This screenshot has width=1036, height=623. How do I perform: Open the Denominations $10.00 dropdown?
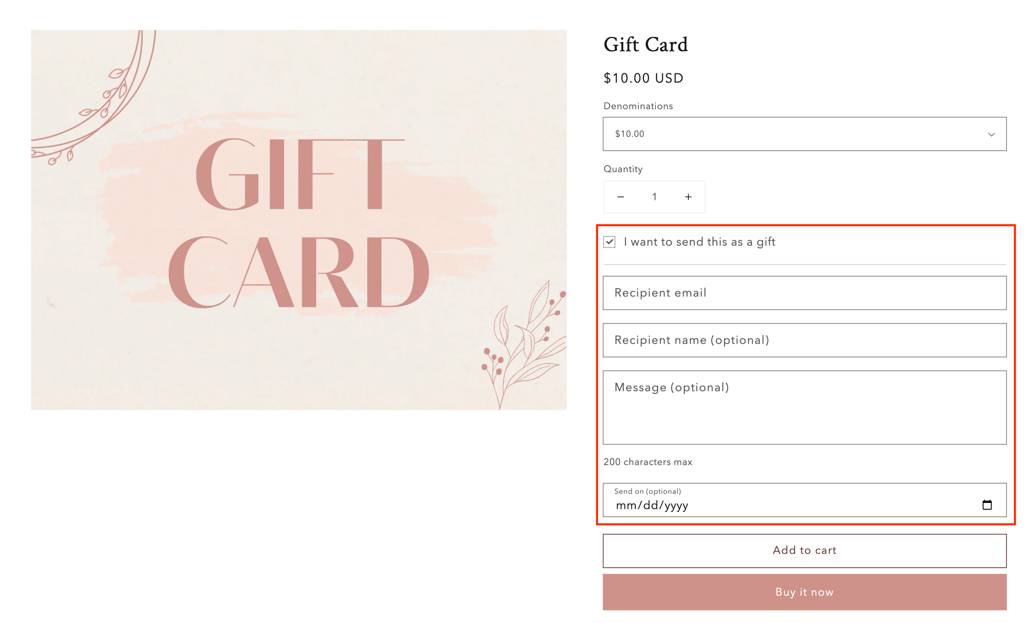coord(804,134)
